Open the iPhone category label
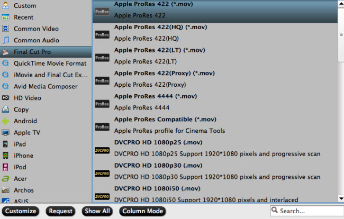This screenshot has width=344, height=219. (x=23, y=156)
